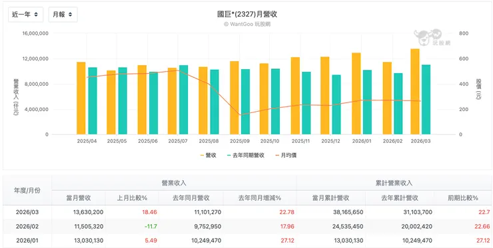Viewport: 493px width, 248px height.
Task: Click the 營業收入 group header
Action: [174, 183]
